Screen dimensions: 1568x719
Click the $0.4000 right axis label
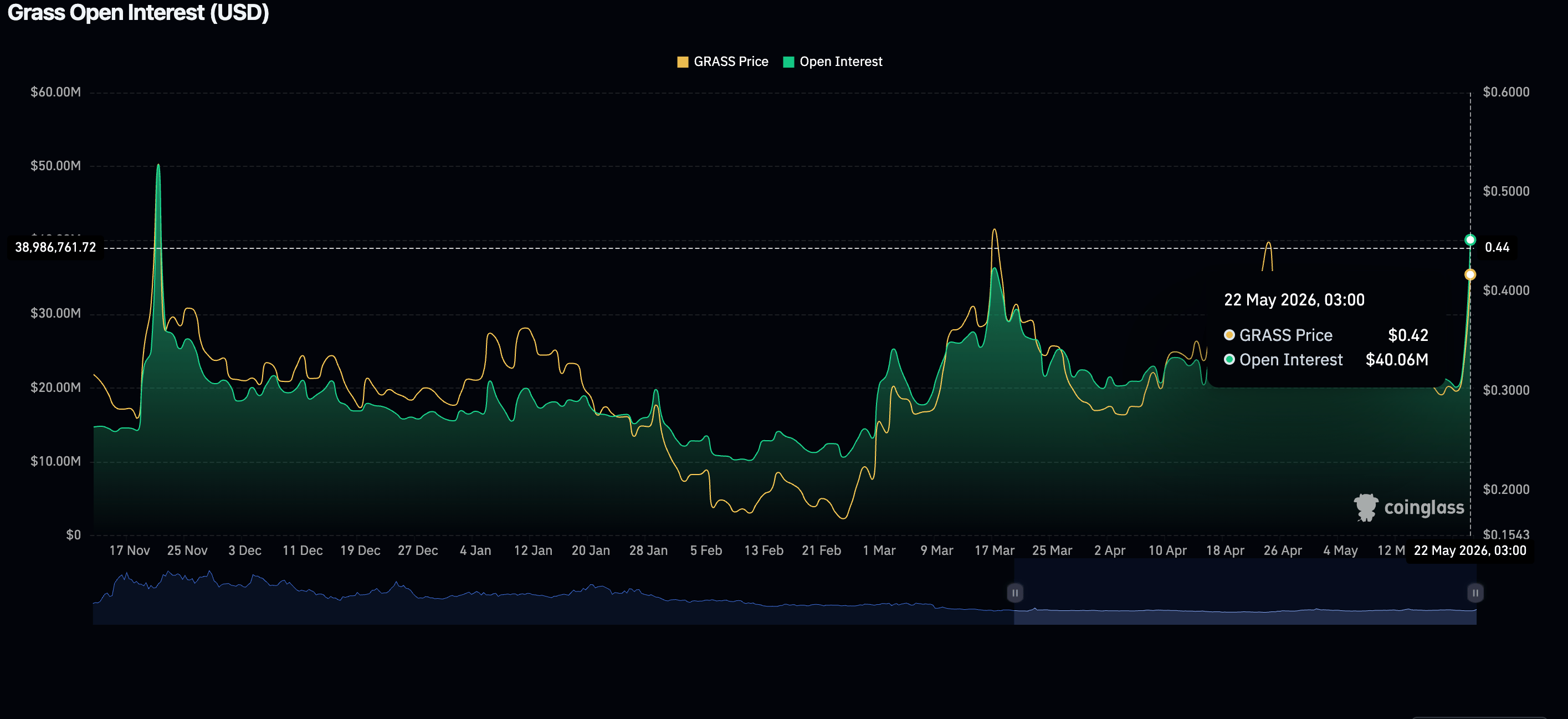pos(1506,290)
